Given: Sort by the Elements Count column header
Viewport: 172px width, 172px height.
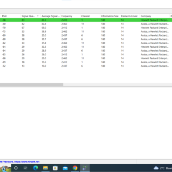Looking at the screenshot, I should click(x=130, y=16).
